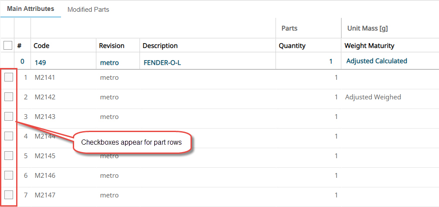
Task: Open the Modified Parts tab
Action: pos(88,9)
